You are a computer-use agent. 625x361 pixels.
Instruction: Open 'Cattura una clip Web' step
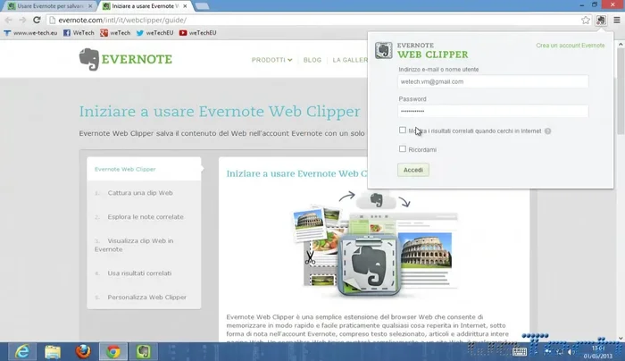click(x=140, y=193)
